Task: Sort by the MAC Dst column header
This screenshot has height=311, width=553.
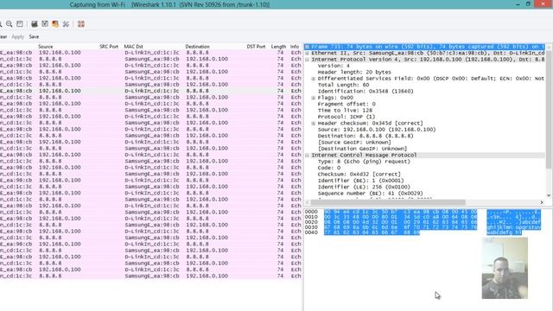Action: [x=133, y=47]
